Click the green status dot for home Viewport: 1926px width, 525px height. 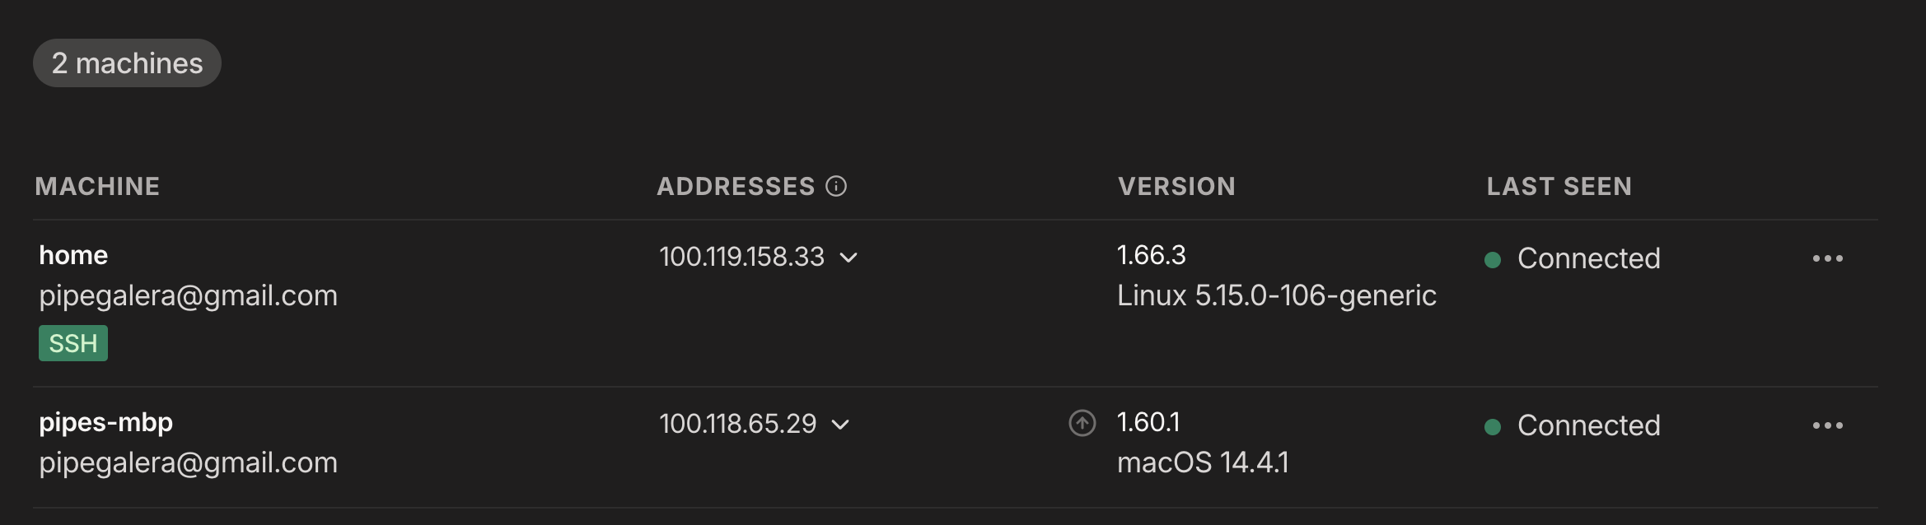1492,260
